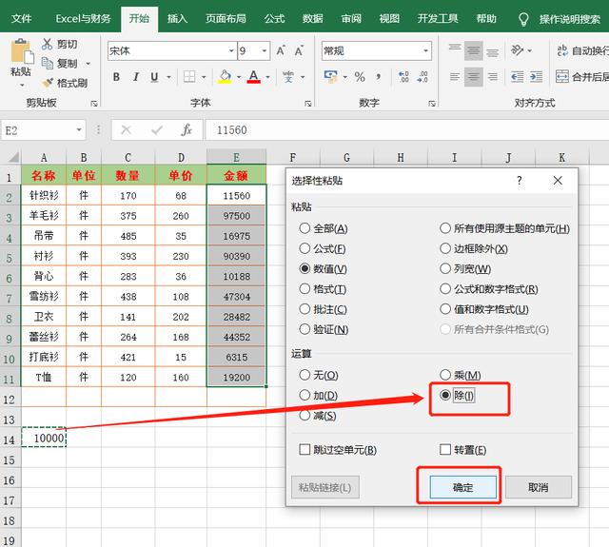Image resolution: width=609 pixels, height=547 pixels.
Task: Check 转置(E) transpose checkbox
Action: (x=445, y=450)
